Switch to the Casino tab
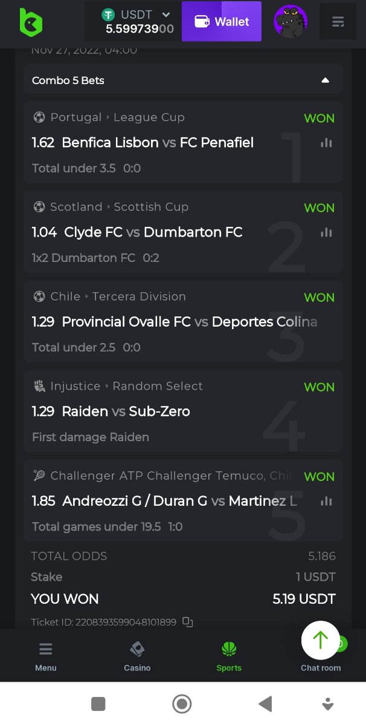366x726 pixels. (x=137, y=657)
